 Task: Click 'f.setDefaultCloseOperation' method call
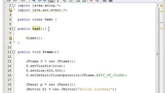[53, 75]
